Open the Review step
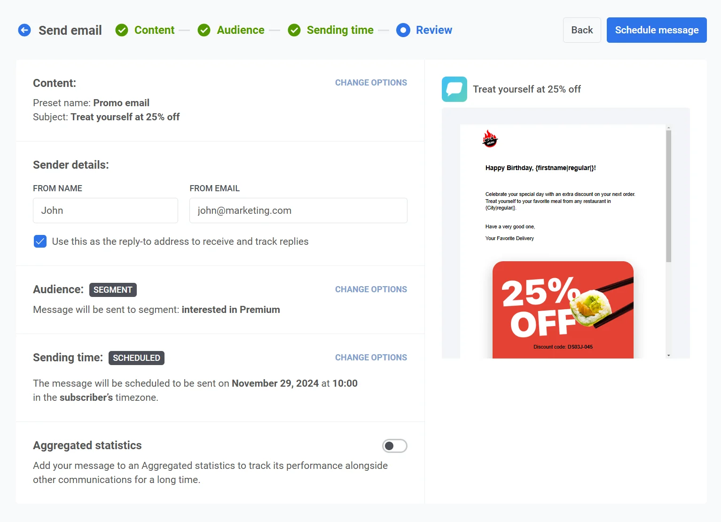 pos(434,30)
